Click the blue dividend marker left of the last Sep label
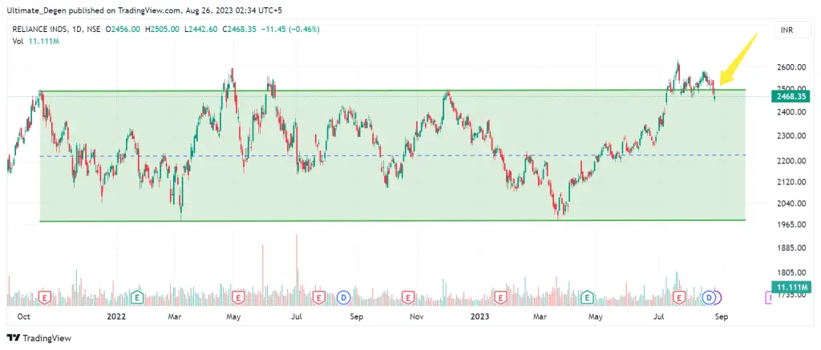The image size is (821, 350). [710, 298]
